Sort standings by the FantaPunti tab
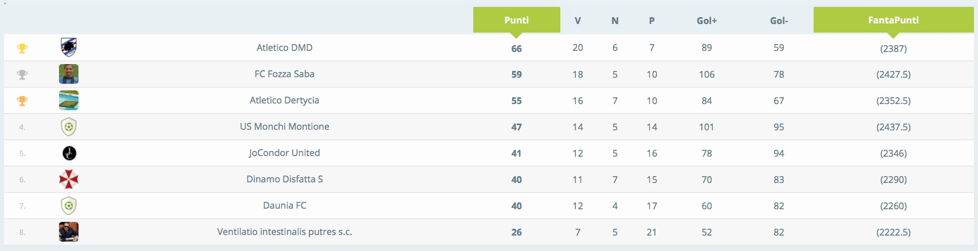978x251 pixels. [x=893, y=20]
